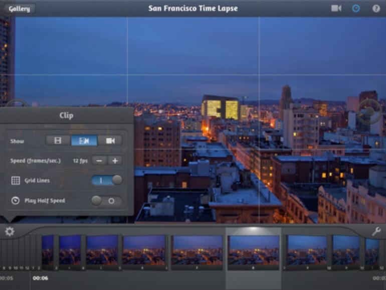This screenshot has width=386, height=290.
Task: Tap the San Francisco Time Lapse title
Action: pos(193,9)
